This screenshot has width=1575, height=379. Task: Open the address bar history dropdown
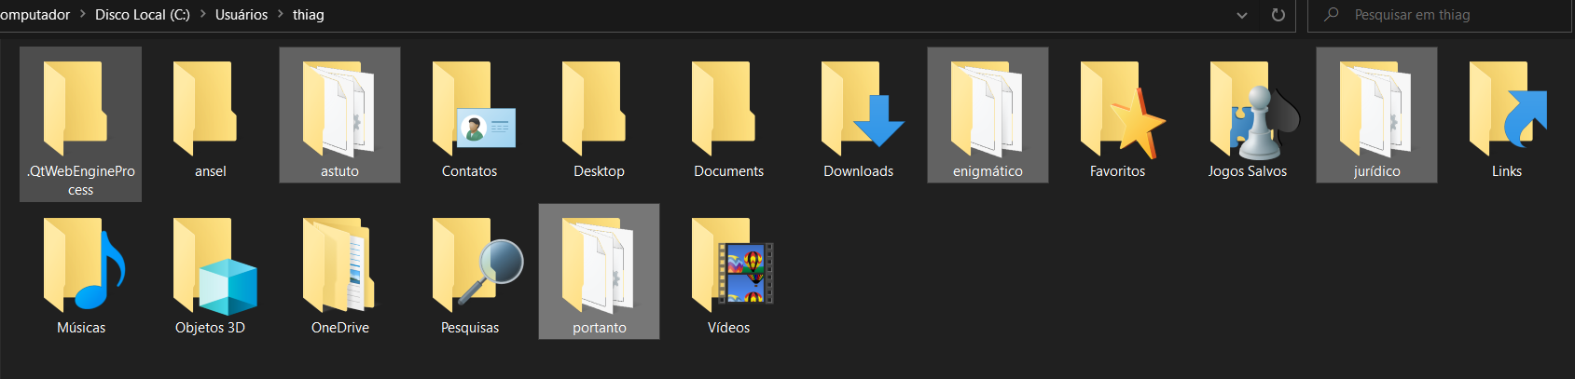pyautogui.click(x=1242, y=15)
